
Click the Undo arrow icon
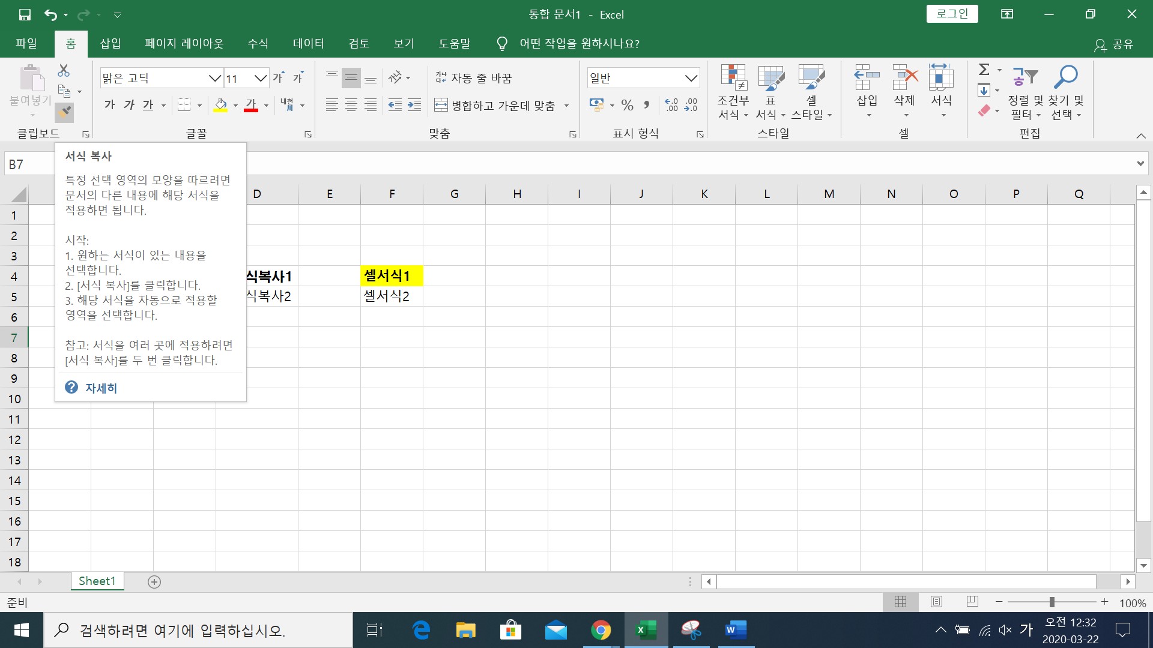(51, 14)
